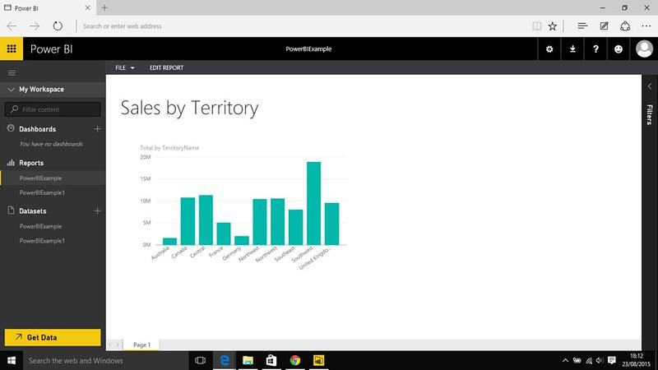The image size is (658, 370).
Task: Select the Power BI browser tab
Action: pos(48,8)
